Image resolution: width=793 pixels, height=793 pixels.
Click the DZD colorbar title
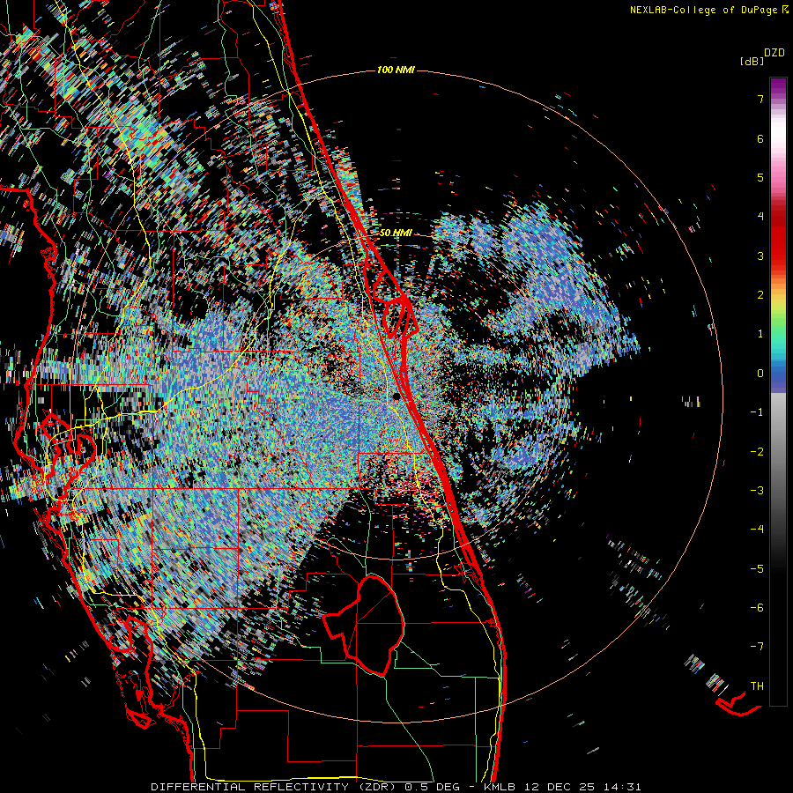[x=774, y=53]
